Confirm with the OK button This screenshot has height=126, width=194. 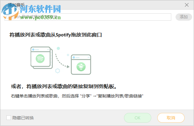pos(138,118)
